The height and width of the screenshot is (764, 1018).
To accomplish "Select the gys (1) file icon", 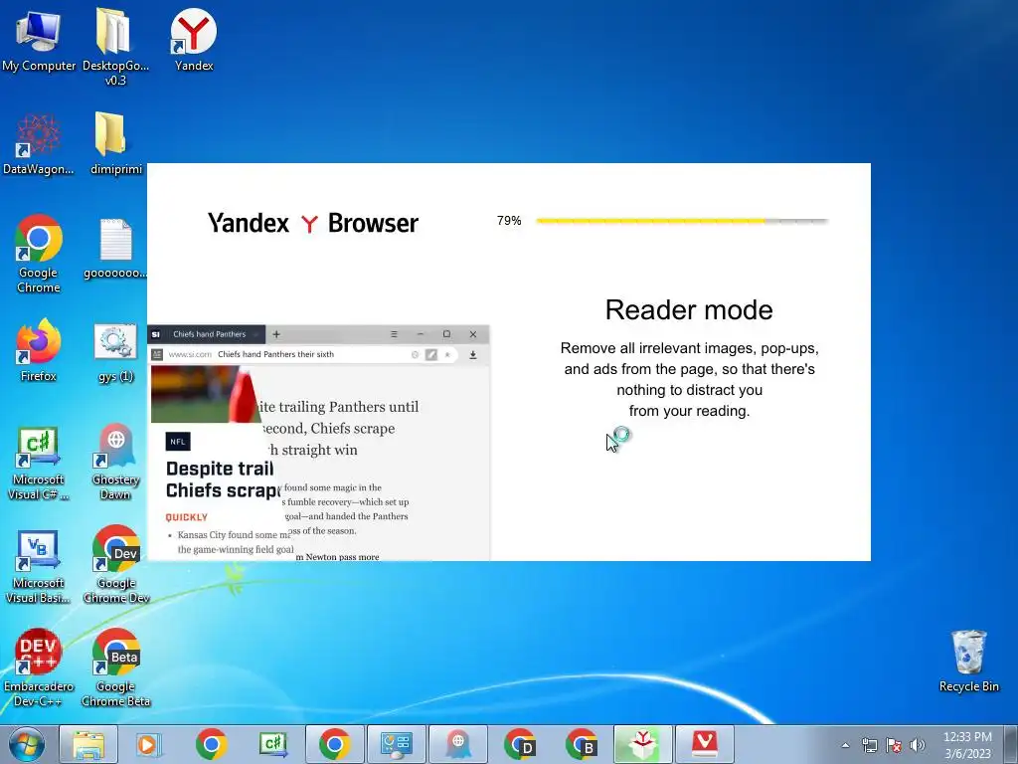I will [115, 353].
